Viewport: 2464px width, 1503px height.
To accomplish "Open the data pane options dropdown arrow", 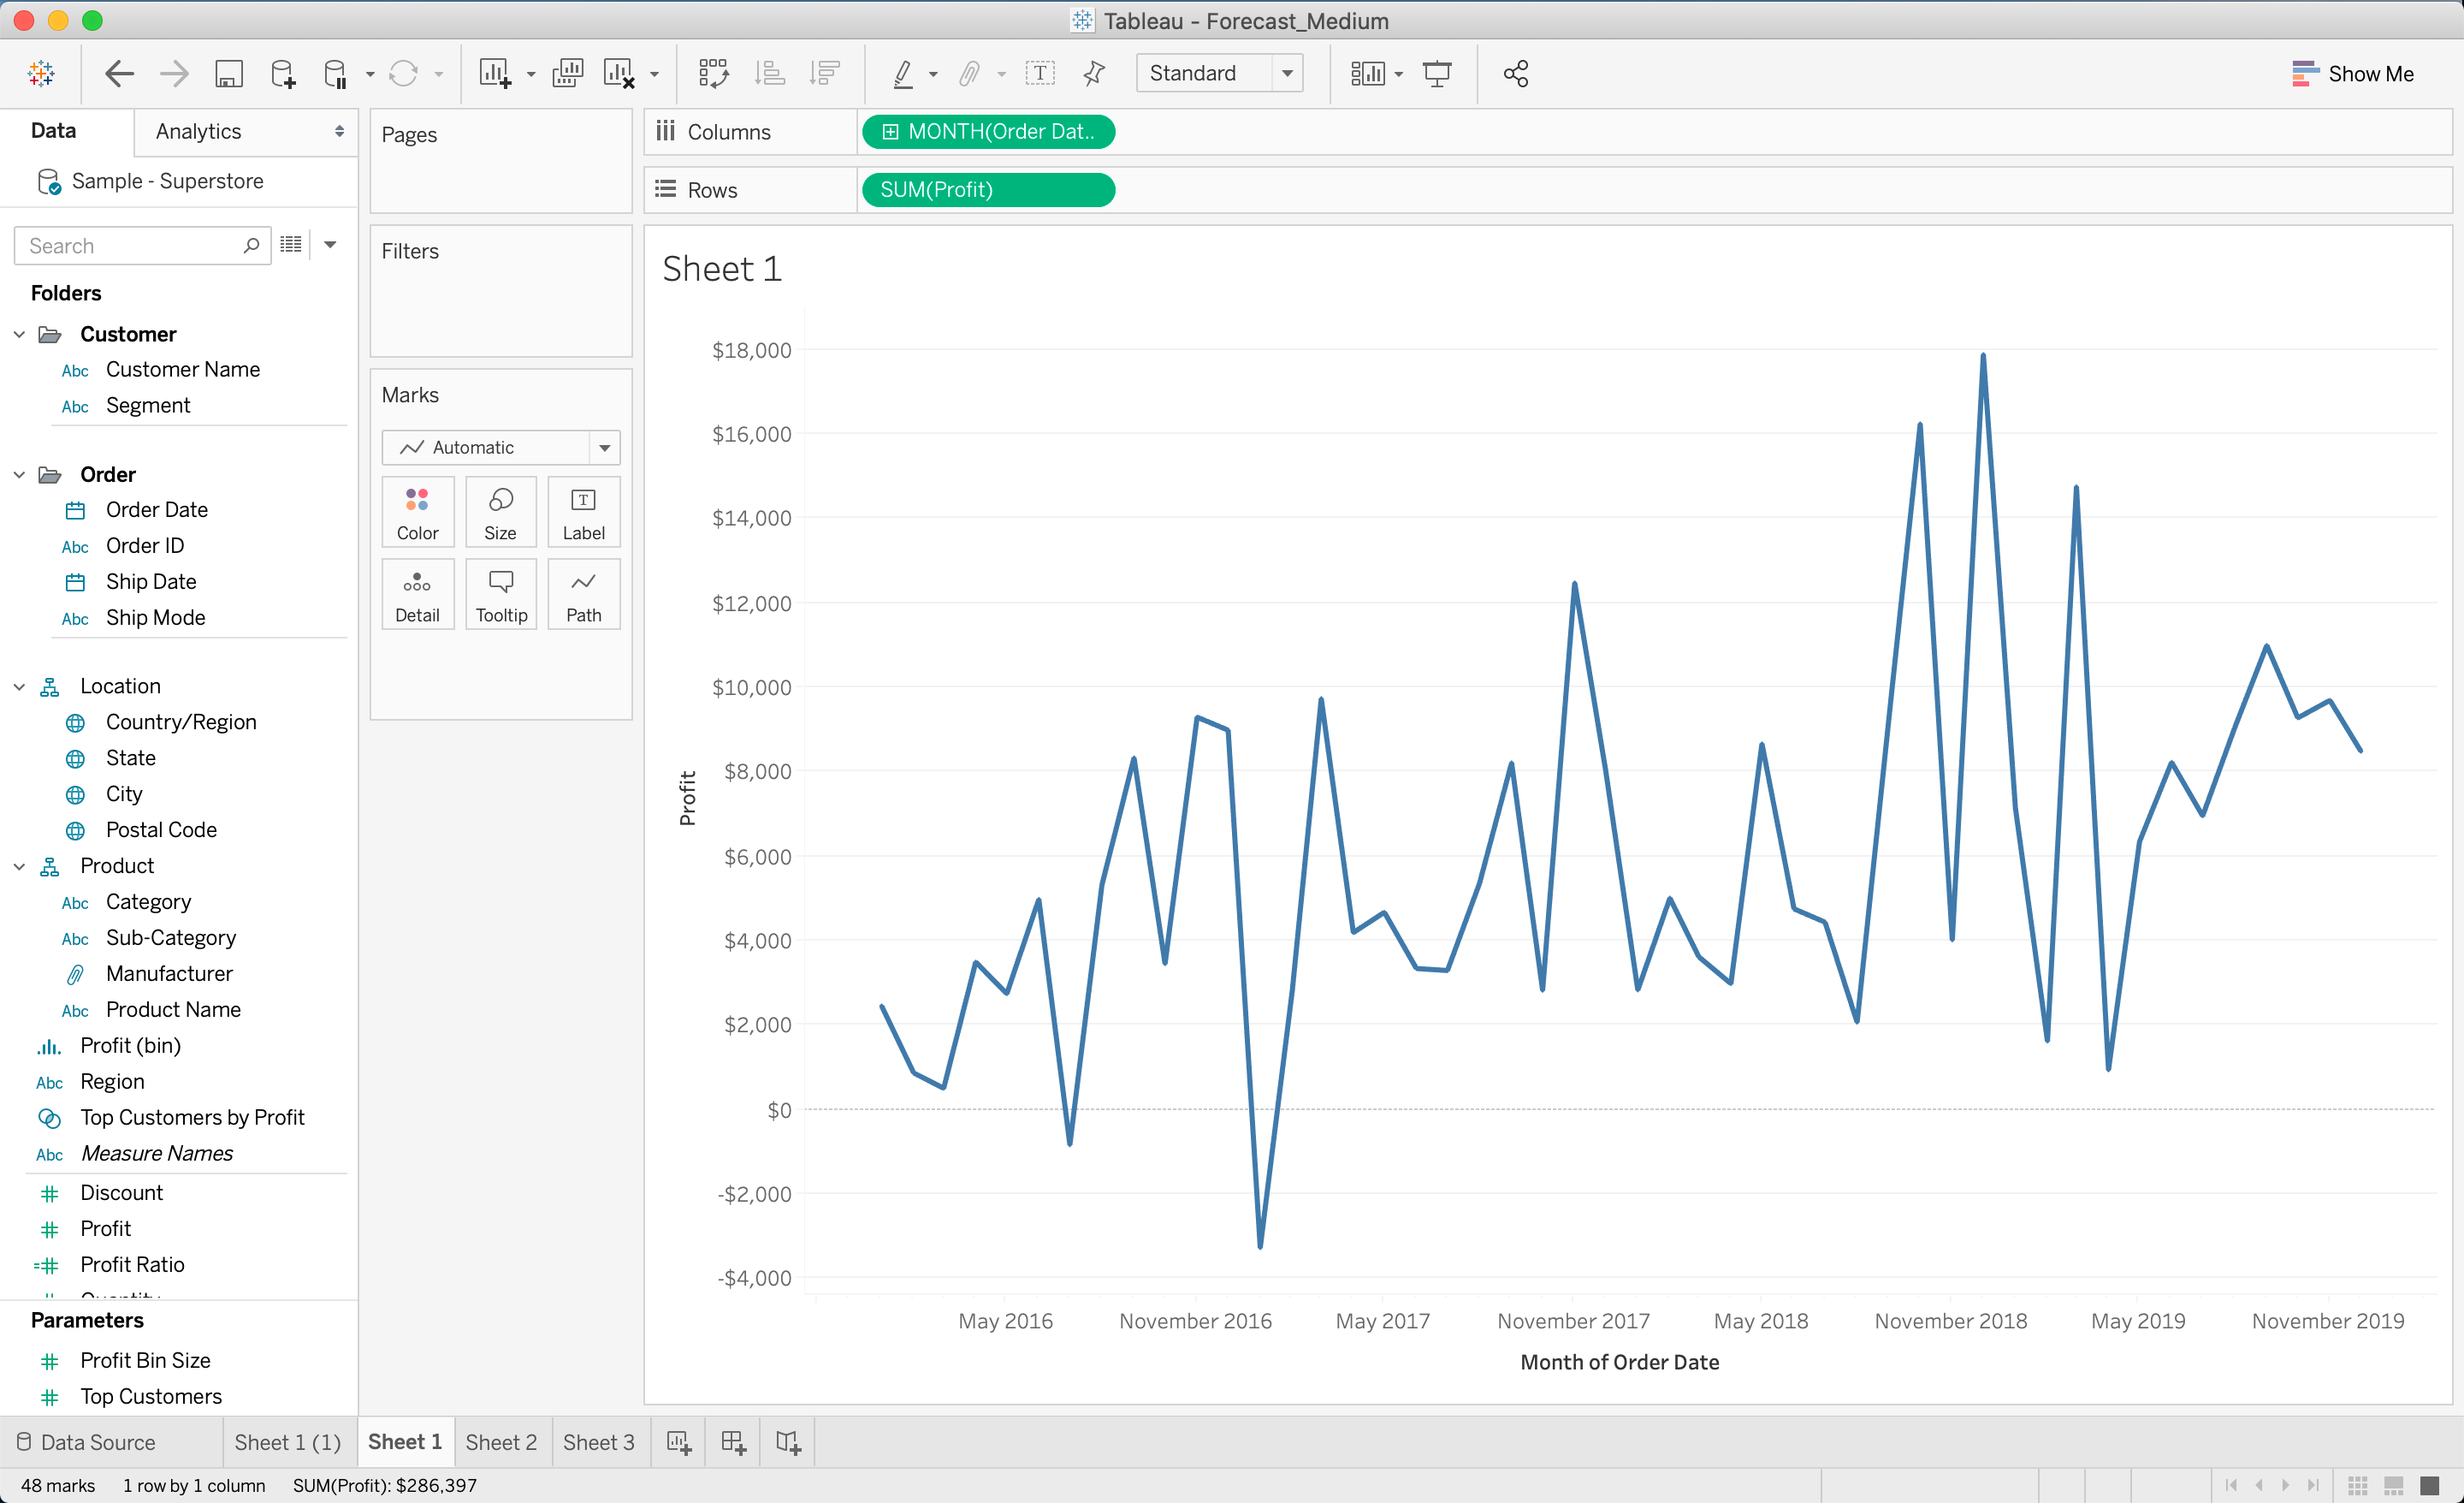I will pyautogui.click(x=330, y=244).
